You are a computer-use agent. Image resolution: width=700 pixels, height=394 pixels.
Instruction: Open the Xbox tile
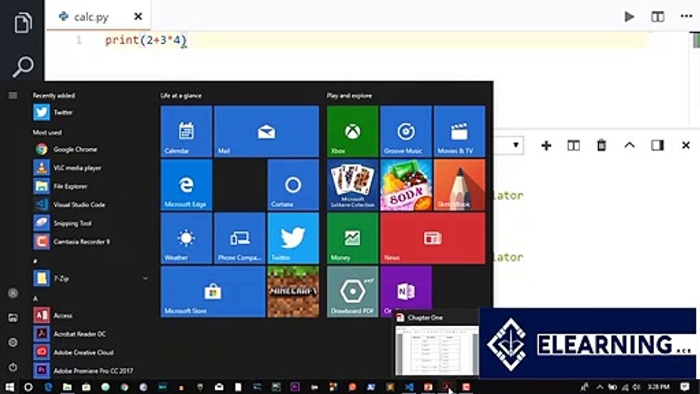pyautogui.click(x=353, y=131)
